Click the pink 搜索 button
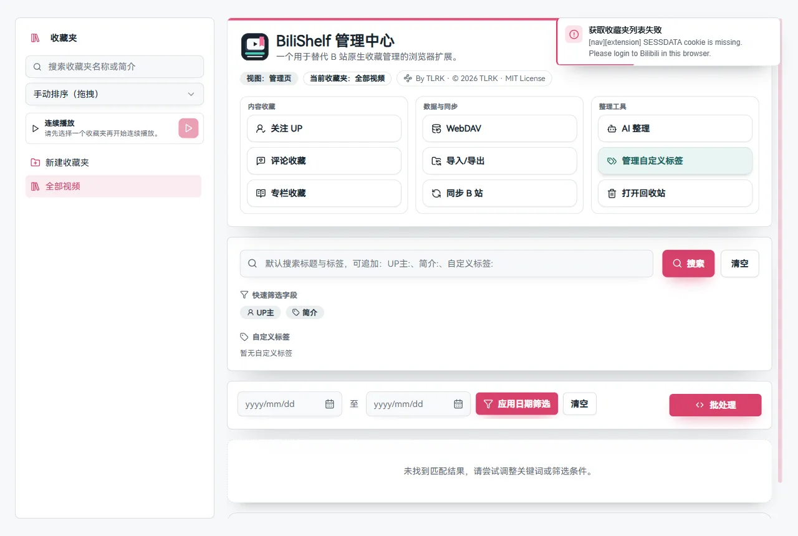Screen dimensions: 798x536 tap(688, 264)
